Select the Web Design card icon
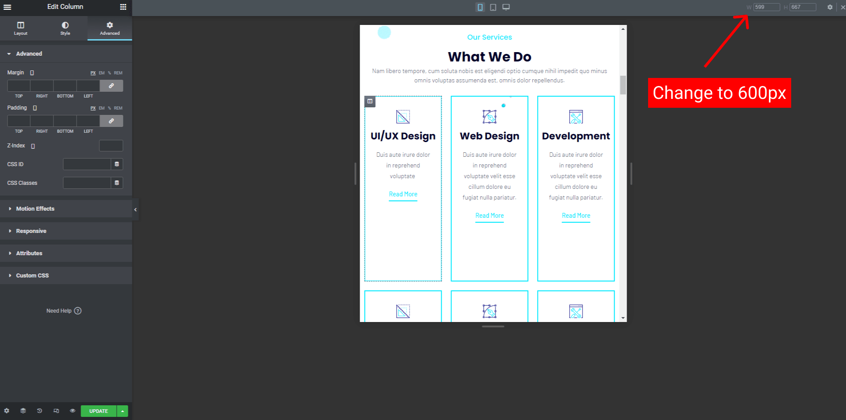This screenshot has height=420, width=846. pyautogui.click(x=489, y=117)
